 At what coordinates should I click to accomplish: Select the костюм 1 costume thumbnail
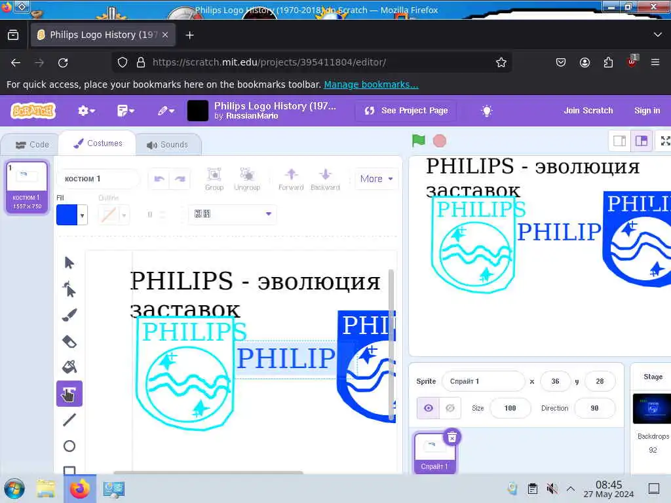point(27,187)
